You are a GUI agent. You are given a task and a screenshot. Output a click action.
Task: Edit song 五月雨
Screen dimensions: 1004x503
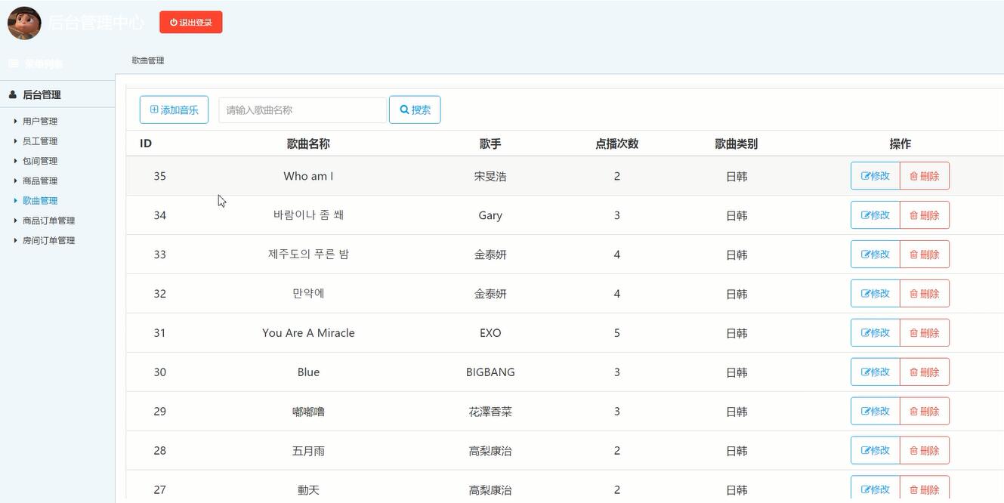876,451
